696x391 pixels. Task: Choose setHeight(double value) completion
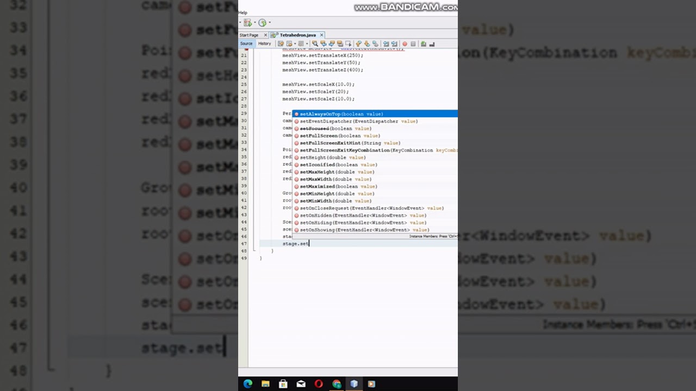pos(375,157)
